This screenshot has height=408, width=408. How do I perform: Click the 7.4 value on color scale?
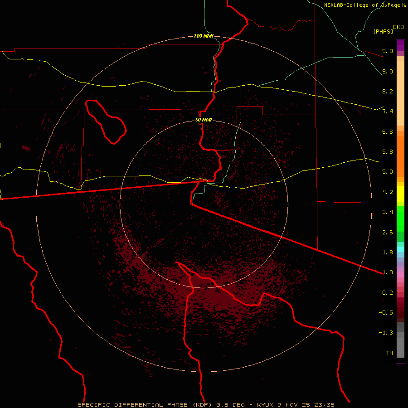pos(388,112)
